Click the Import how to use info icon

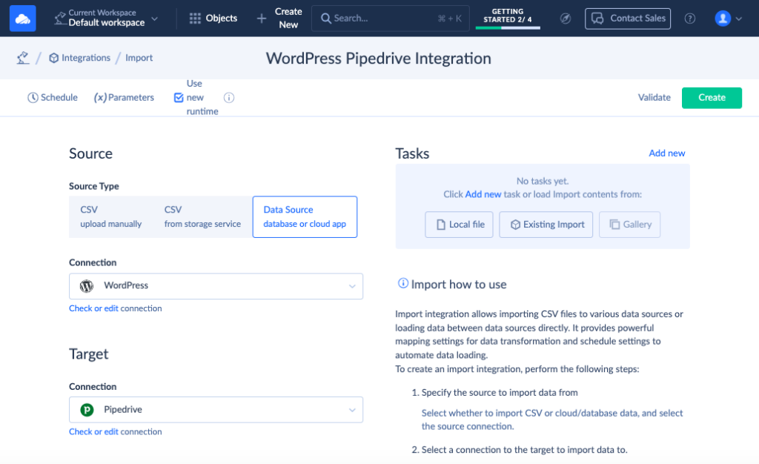point(402,283)
